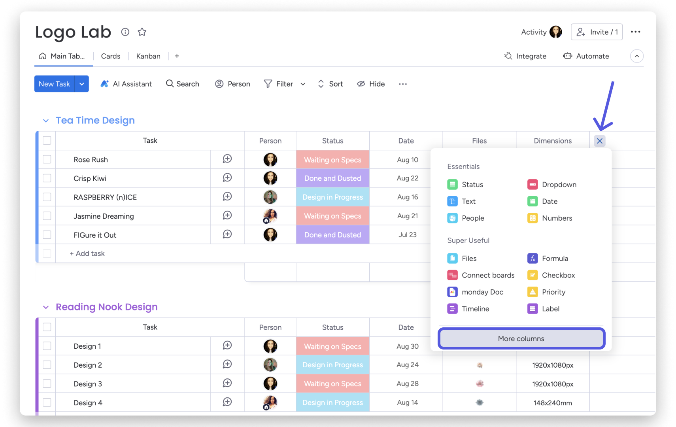Click the board info icon beside Logo Lab
The height and width of the screenshot is (427, 676).
(125, 32)
